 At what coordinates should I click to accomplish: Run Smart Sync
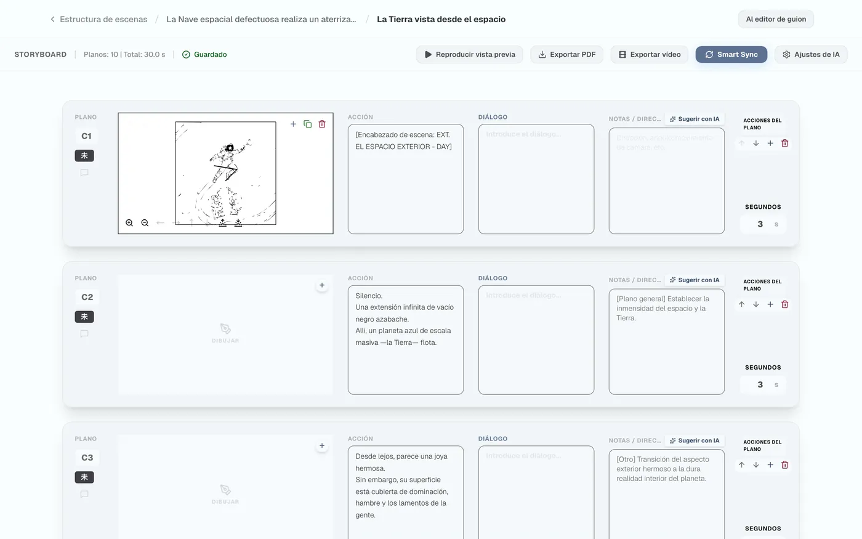(x=731, y=54)
